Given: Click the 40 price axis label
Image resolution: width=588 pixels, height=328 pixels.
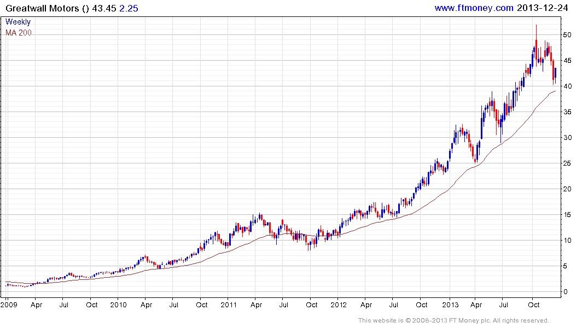Looking at the screenshot, I should [x=567, y=86].
